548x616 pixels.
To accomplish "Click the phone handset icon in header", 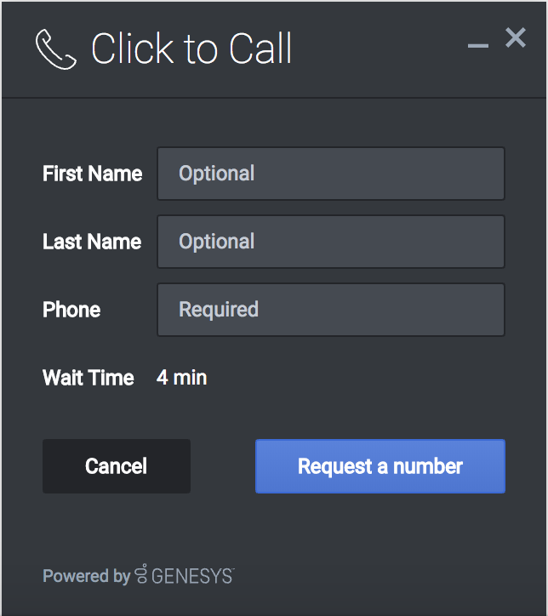I will tap(56, 49).
